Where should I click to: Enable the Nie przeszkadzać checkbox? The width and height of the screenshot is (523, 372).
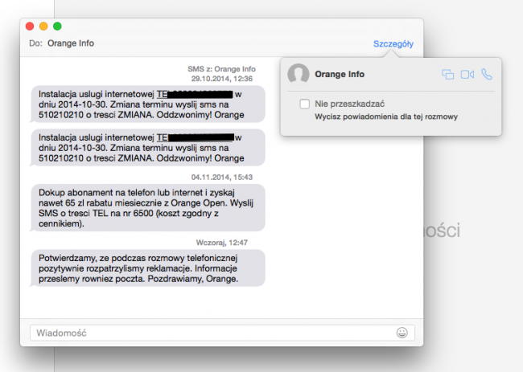click(304, 104)
